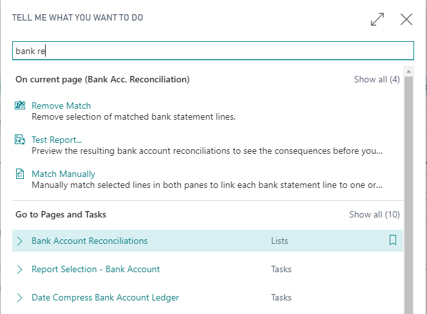Image resolution: width=427 pixels, height=314 pixels.
Task: Click the Match Manually icon
Action: pos(20,174)
